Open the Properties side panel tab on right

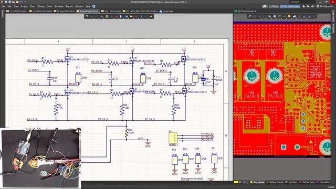(333, 28)
